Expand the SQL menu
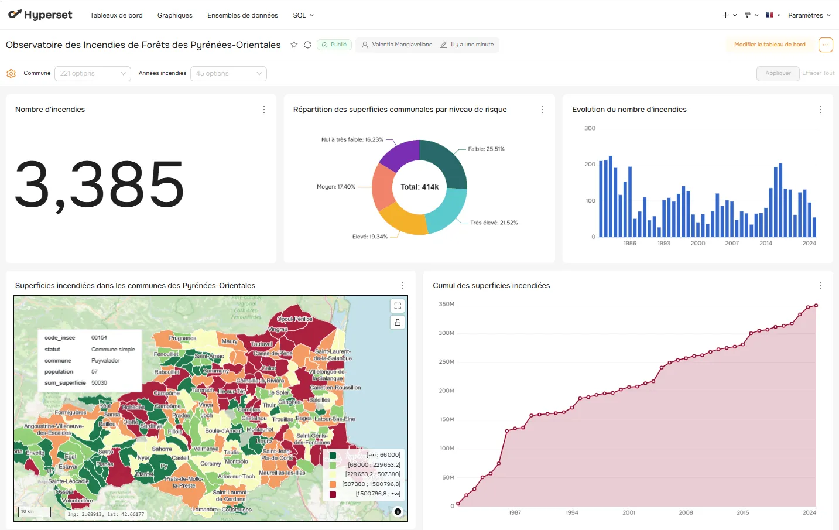This screenshot has width=839, height=530. (x=303, y=15)
